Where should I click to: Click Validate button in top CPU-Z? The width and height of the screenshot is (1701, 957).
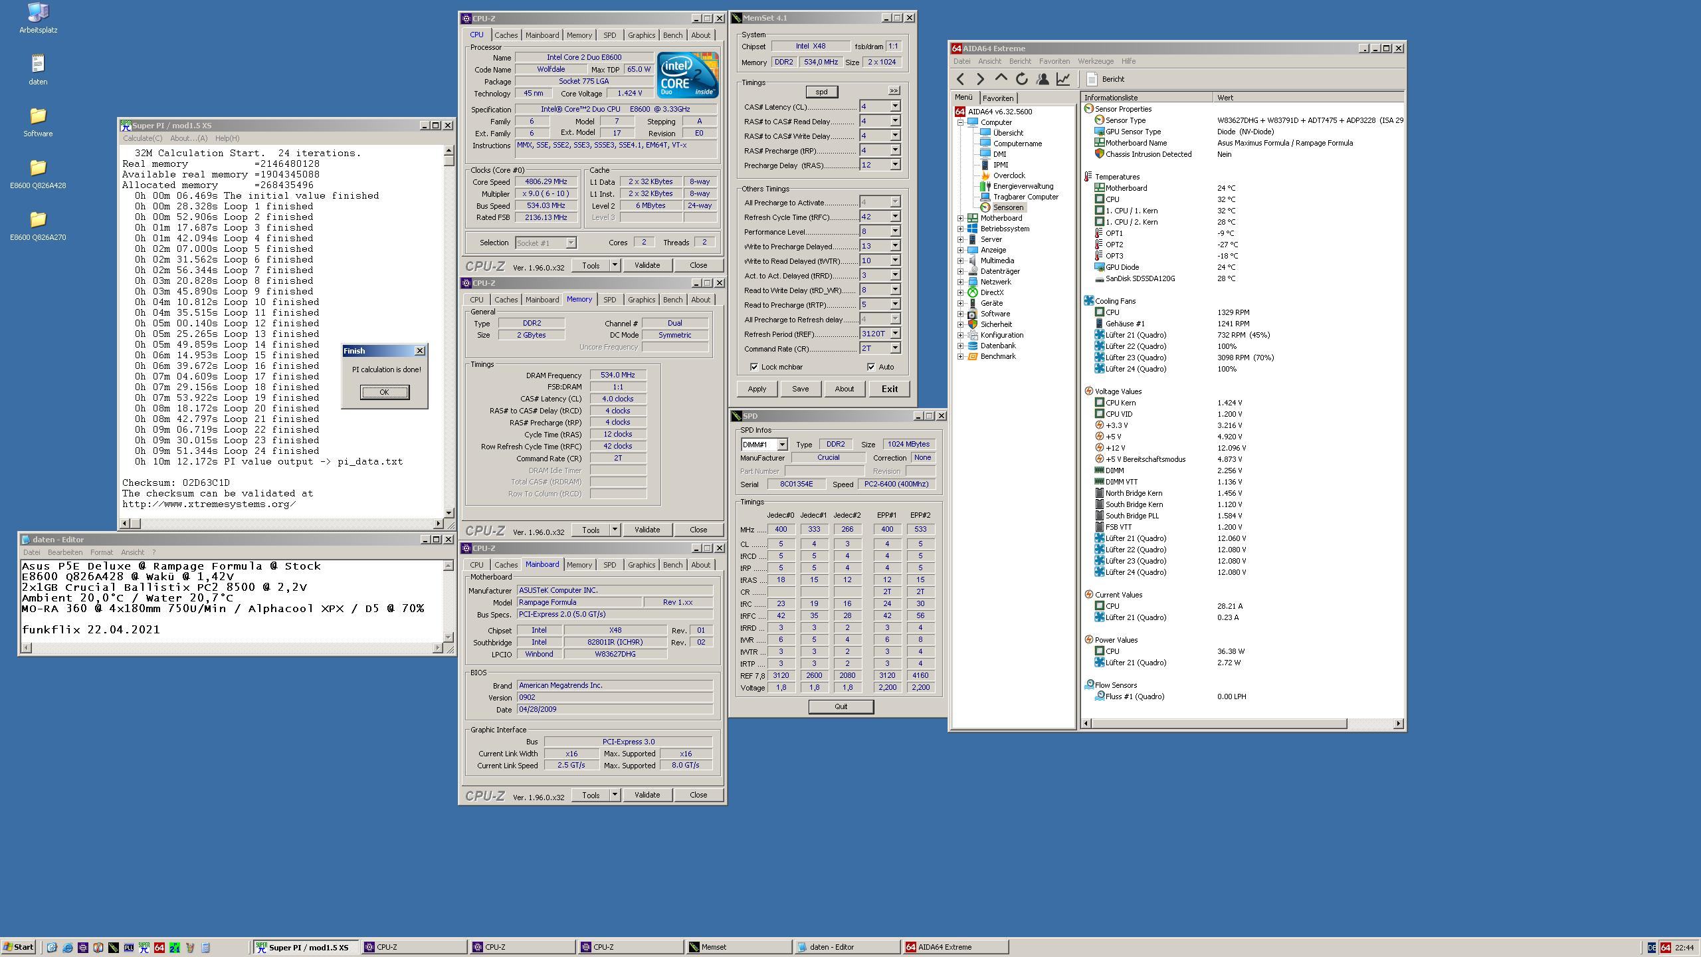tap(647, 265)
